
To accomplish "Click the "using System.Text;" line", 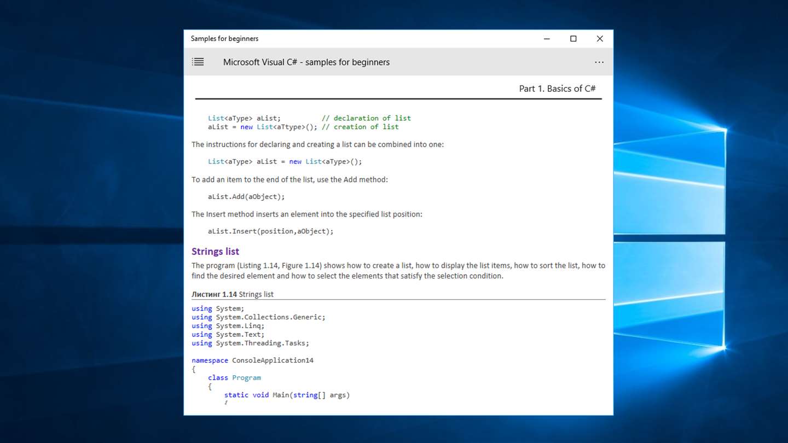I will (228, 335).
